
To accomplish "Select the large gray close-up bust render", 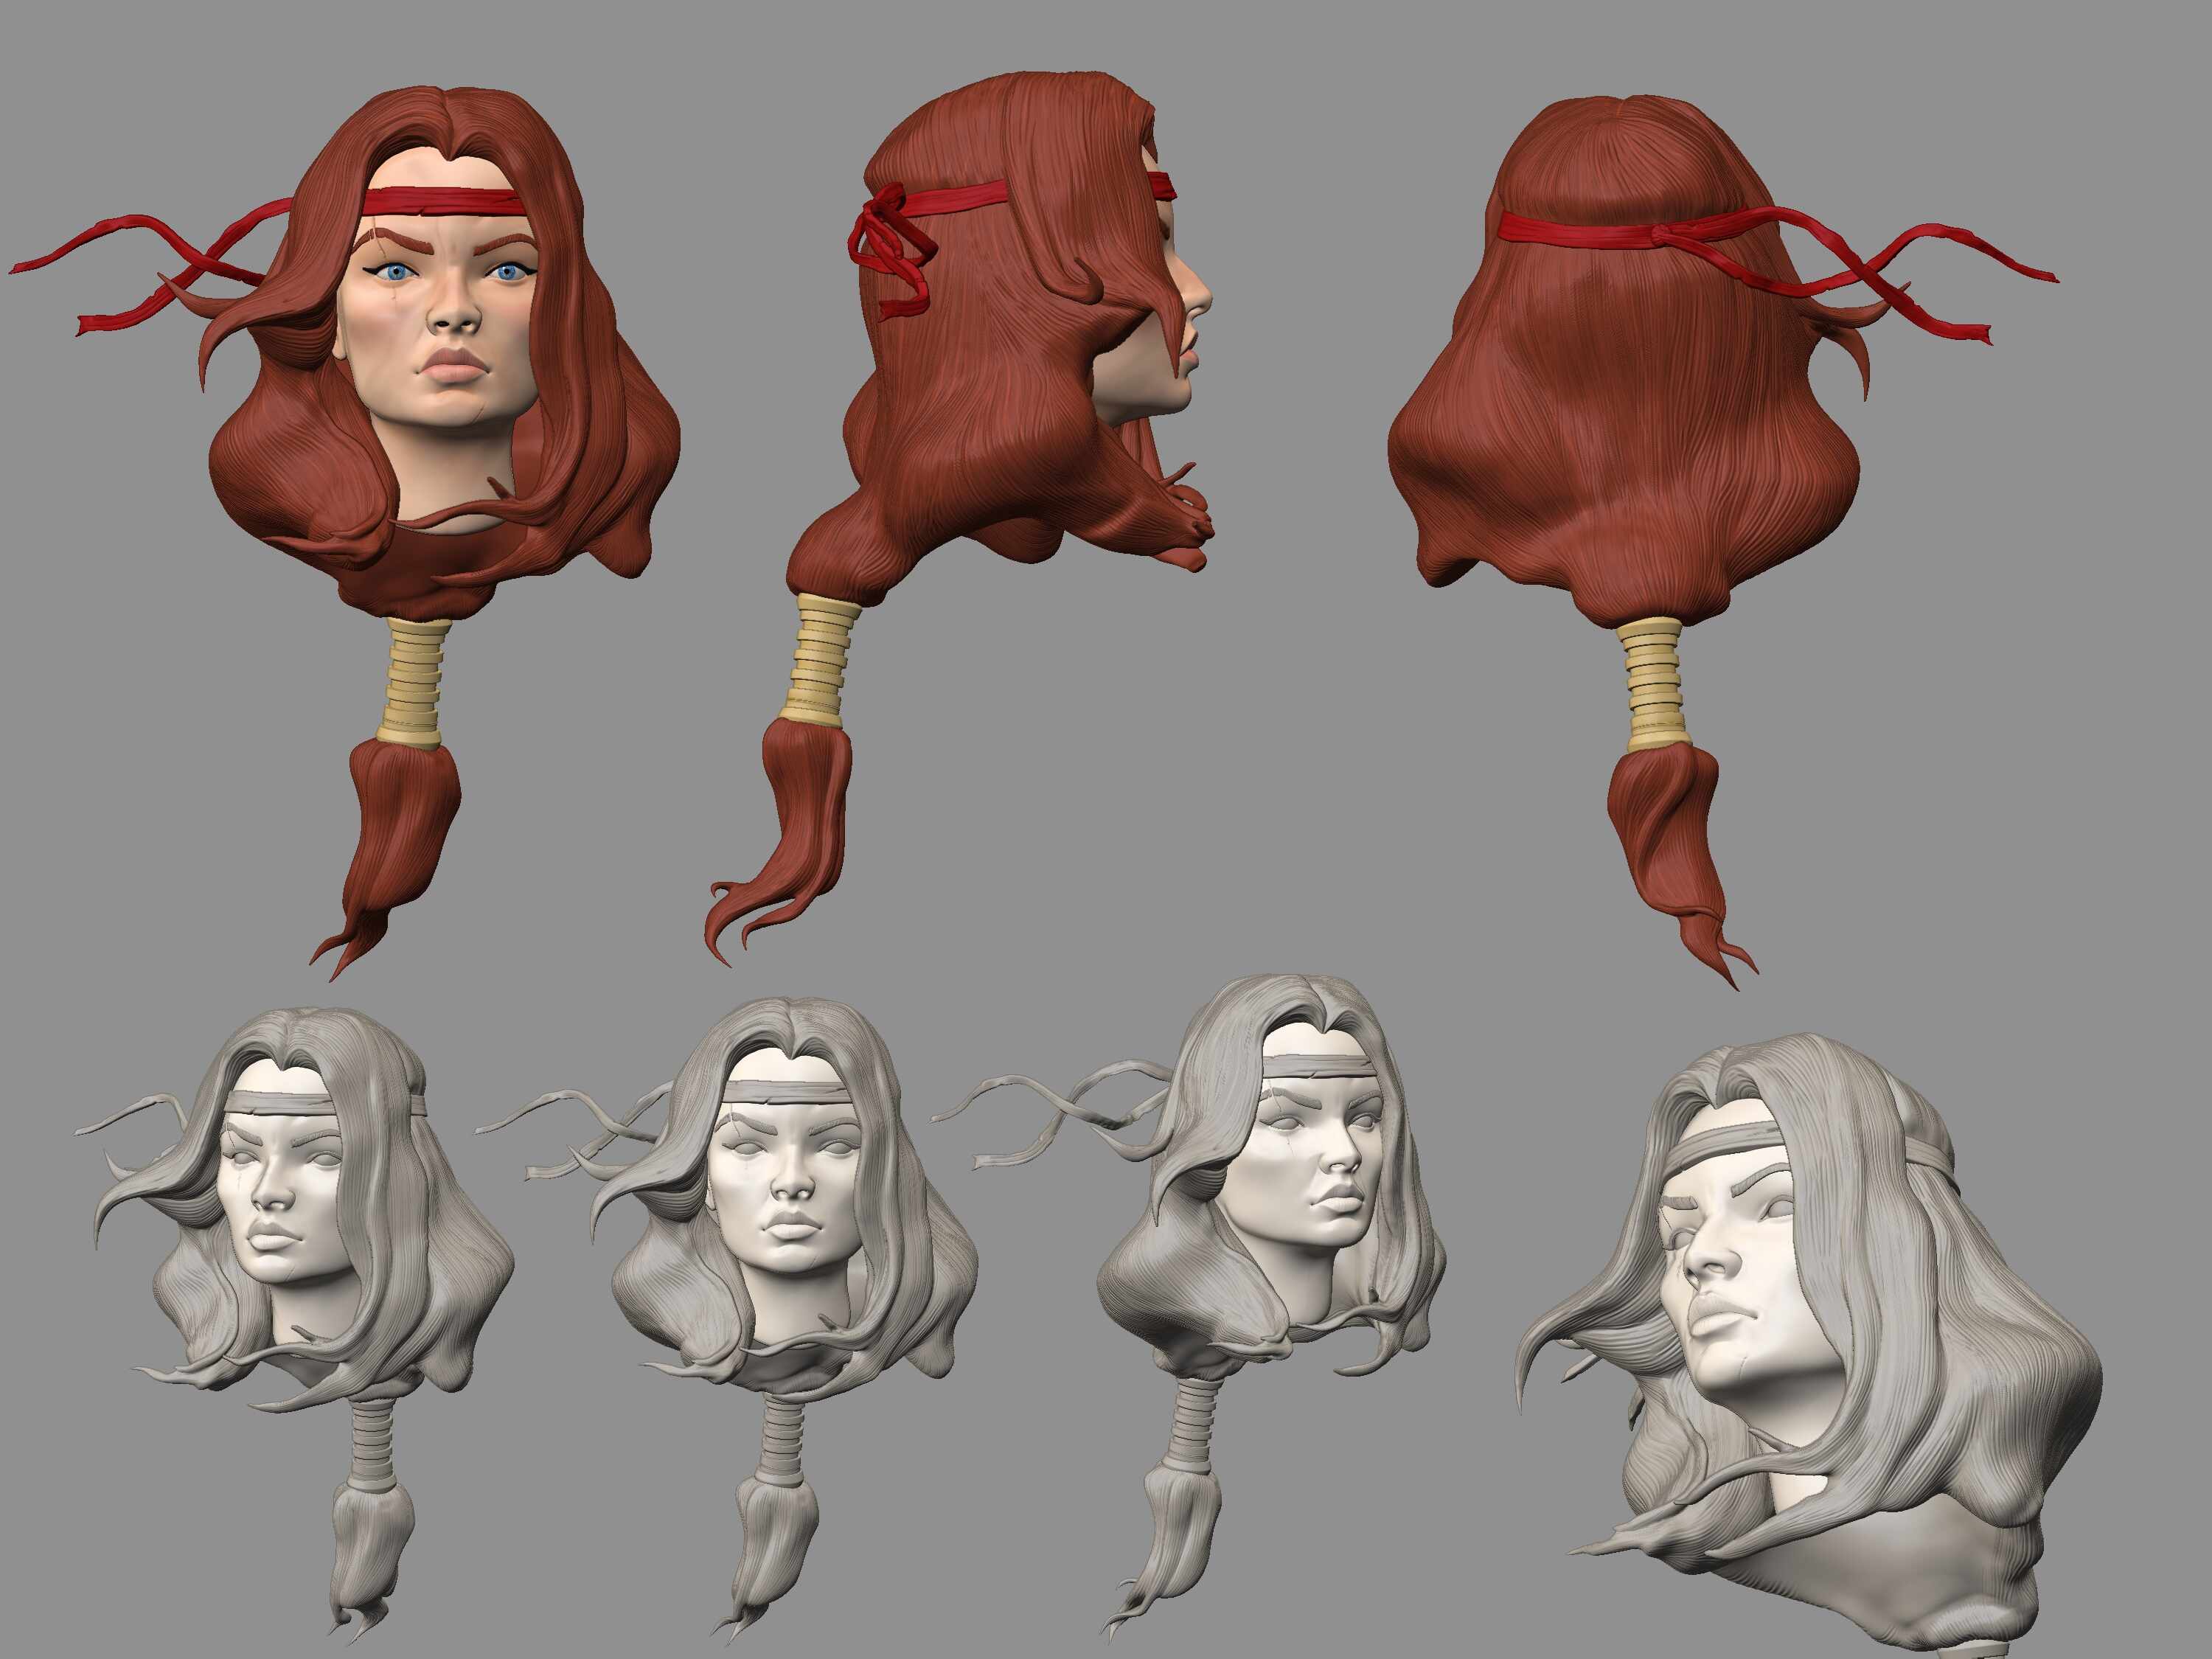I will click(x=1810, y=1345).
